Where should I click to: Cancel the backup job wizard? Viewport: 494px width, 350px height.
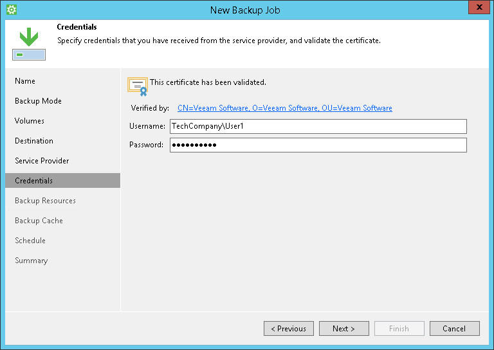454,329
